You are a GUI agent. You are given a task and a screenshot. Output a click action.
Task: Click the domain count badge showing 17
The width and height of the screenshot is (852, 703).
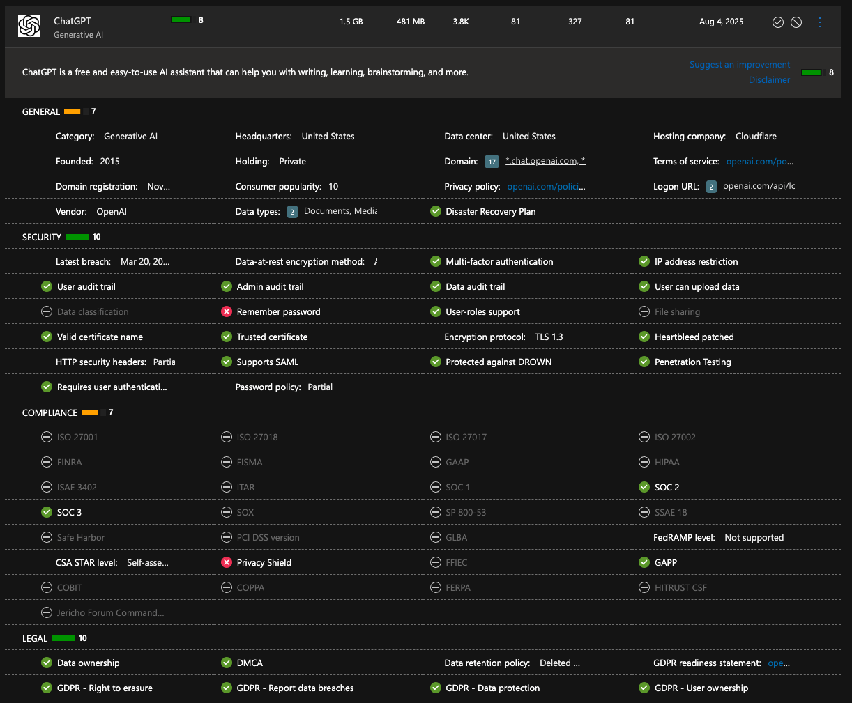coord(492,162)
